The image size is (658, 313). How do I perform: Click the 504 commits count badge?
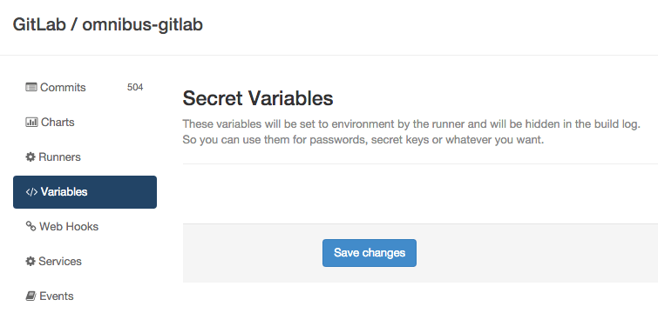click(135, 87)
